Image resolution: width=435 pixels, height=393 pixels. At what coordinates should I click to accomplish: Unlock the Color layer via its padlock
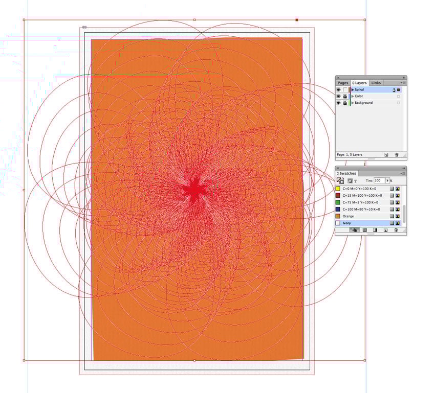pyautogui.click(x=345, y=96)
